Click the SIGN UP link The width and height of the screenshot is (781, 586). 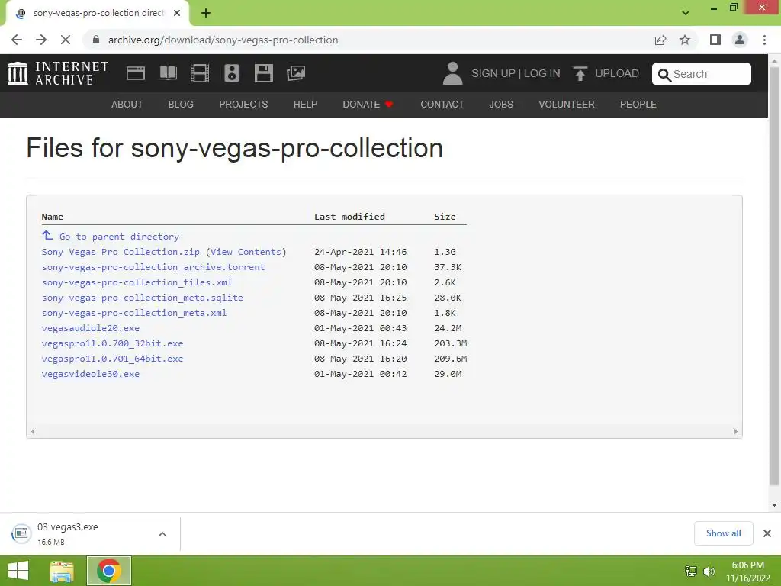point(493,73)
